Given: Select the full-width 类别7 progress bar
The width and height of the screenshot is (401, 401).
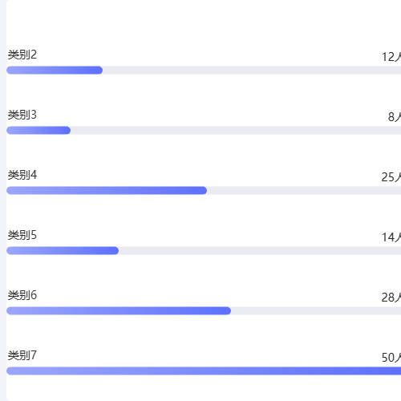Looking at the screenshot, I should 204,371.
